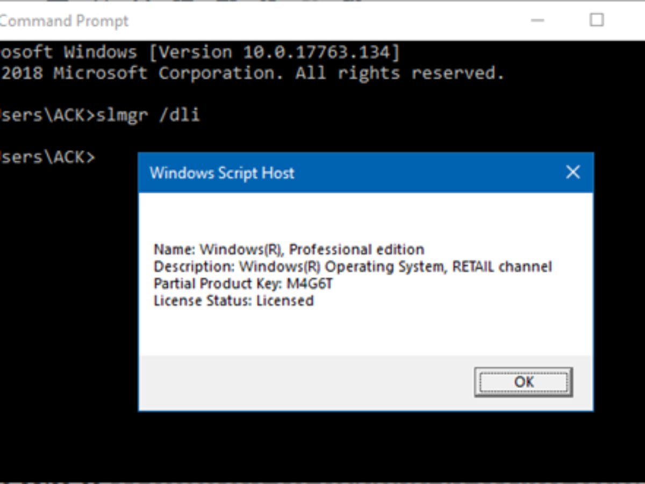Screen dimensions: 645x484
Task: Click the 'Professional edition' text
Action: coord(357,250)
